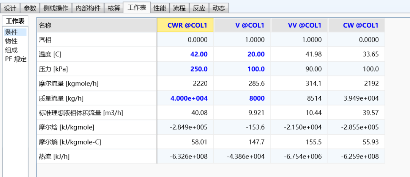The width and height of the screenshot is (410, 177).
Task: Open the 流程 tab
Action: tap(179, 8)
